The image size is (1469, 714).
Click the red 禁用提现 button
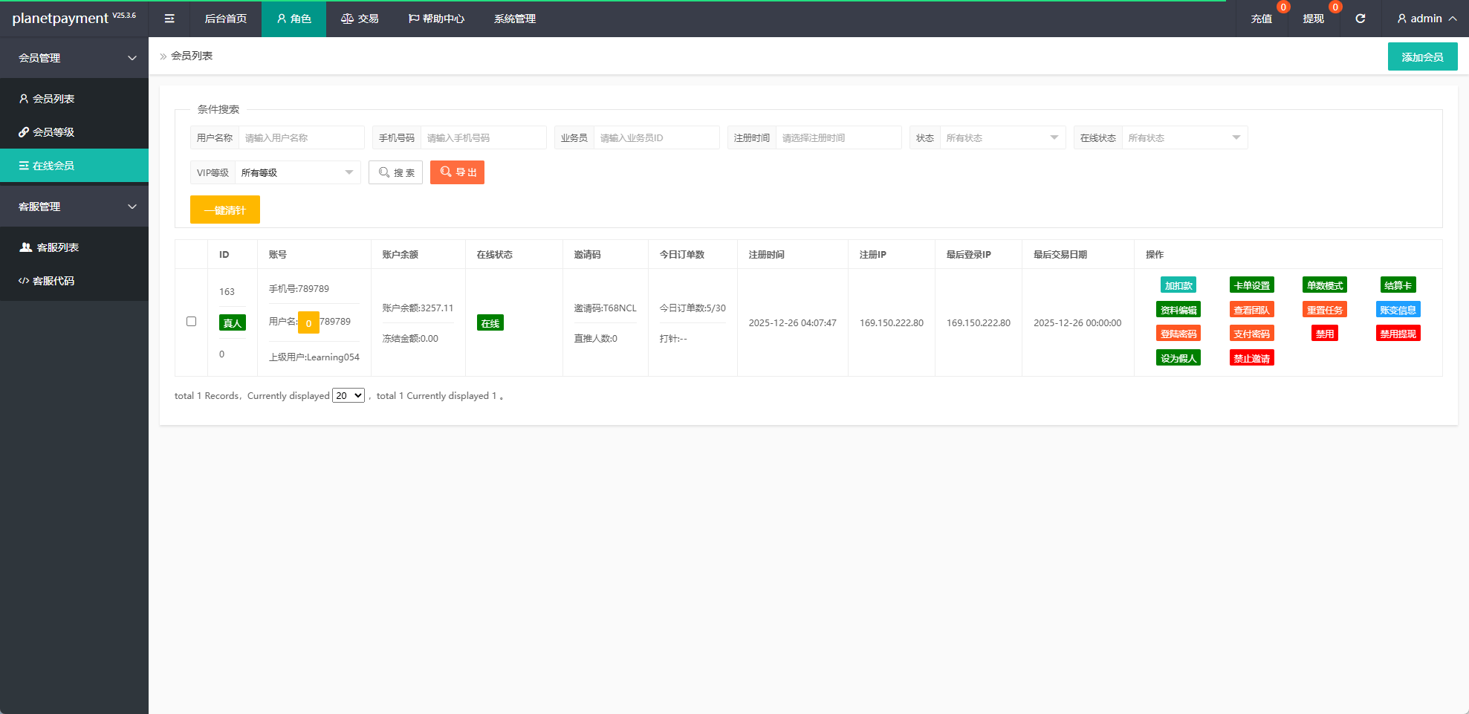pos(1398,334)
